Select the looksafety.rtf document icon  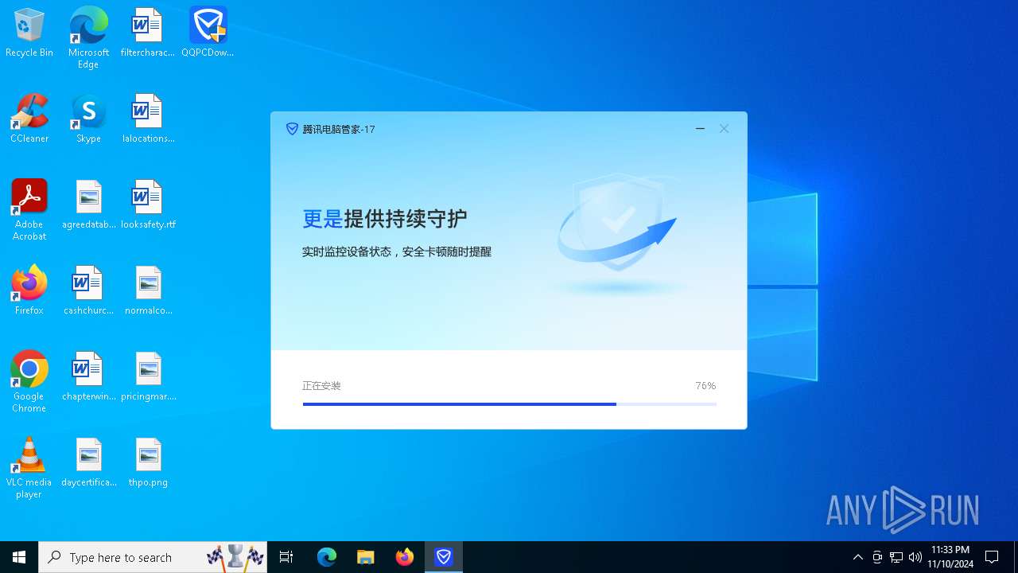[x=148, y=205]
